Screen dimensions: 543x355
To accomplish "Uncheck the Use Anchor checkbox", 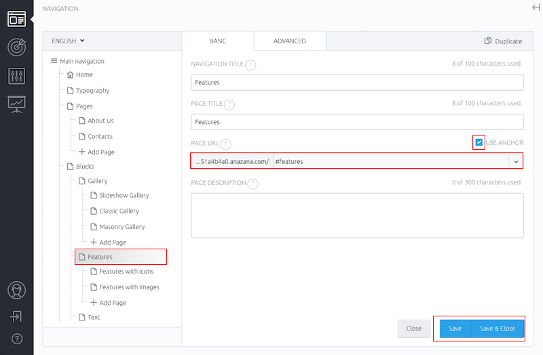I will click(479, 142).
